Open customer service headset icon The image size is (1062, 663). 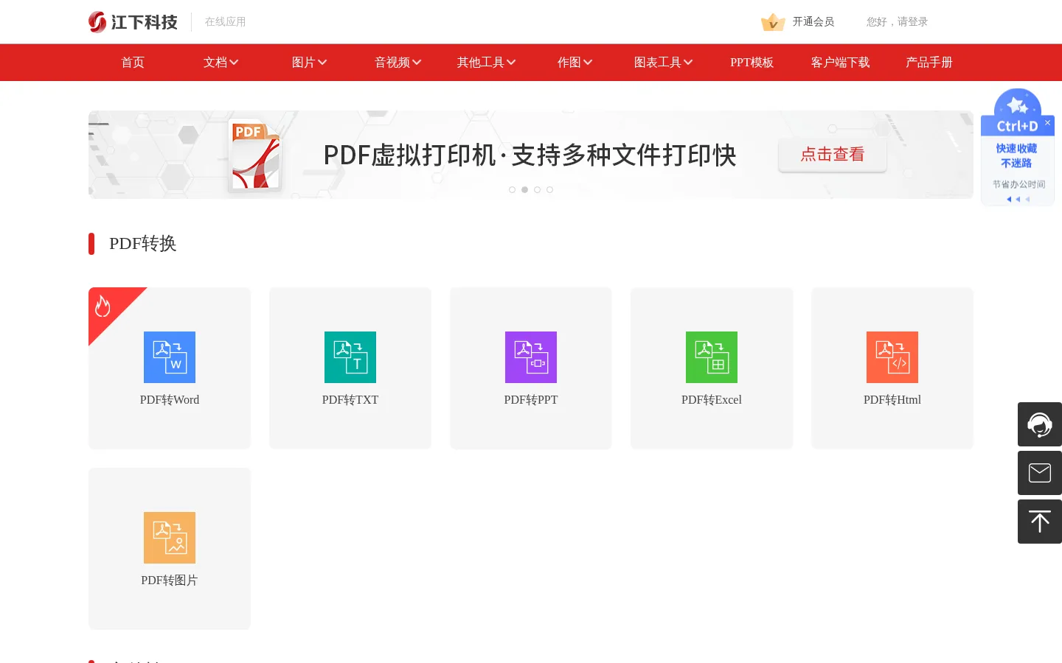click(1040, 424)
